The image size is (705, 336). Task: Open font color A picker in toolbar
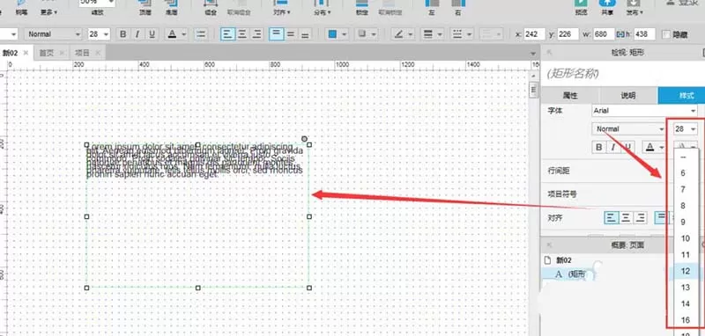(177, 34)
